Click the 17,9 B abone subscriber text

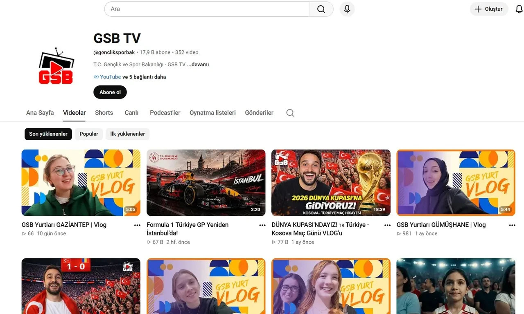coord(155,52)
